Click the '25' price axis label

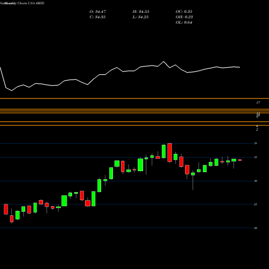coord(256,204)
